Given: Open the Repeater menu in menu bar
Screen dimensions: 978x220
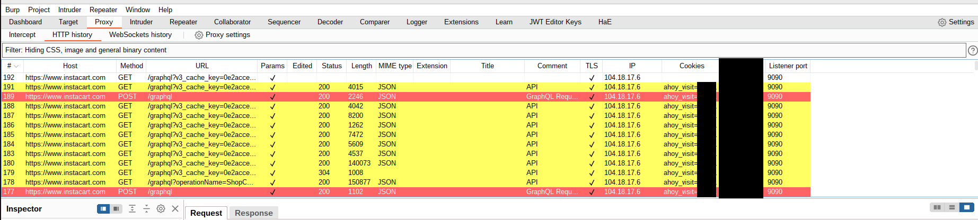Looking at the screenshot, I should point(103,10).
